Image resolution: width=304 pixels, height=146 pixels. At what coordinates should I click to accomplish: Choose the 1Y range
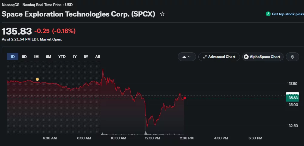coord(75,57)
